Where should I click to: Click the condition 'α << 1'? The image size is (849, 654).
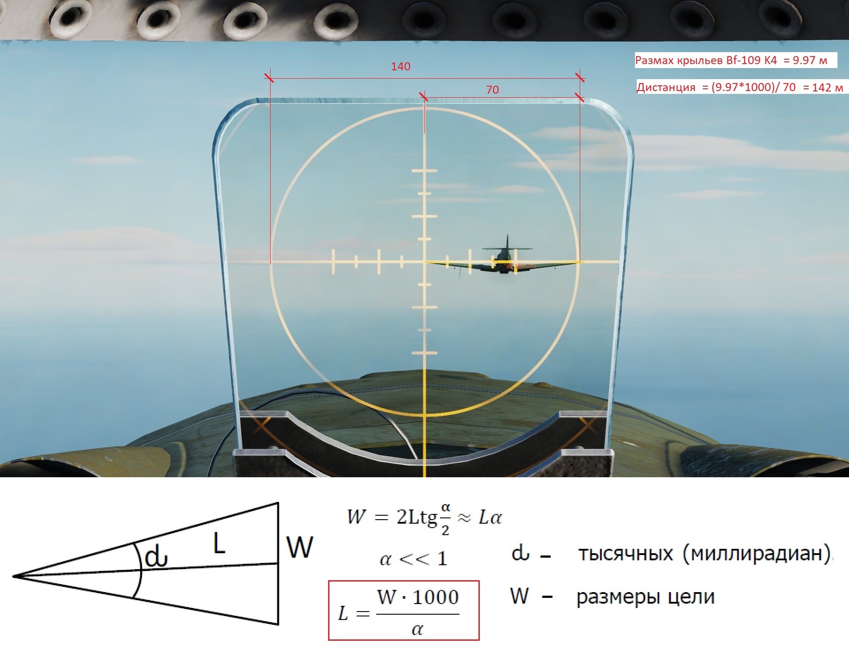point(413,559)
